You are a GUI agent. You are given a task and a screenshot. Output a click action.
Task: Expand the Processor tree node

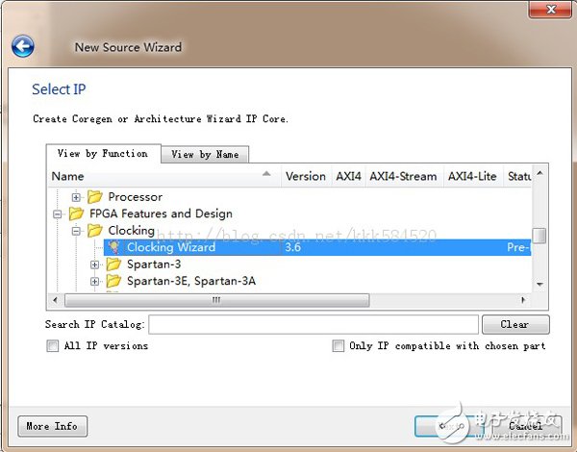point(77,197)
